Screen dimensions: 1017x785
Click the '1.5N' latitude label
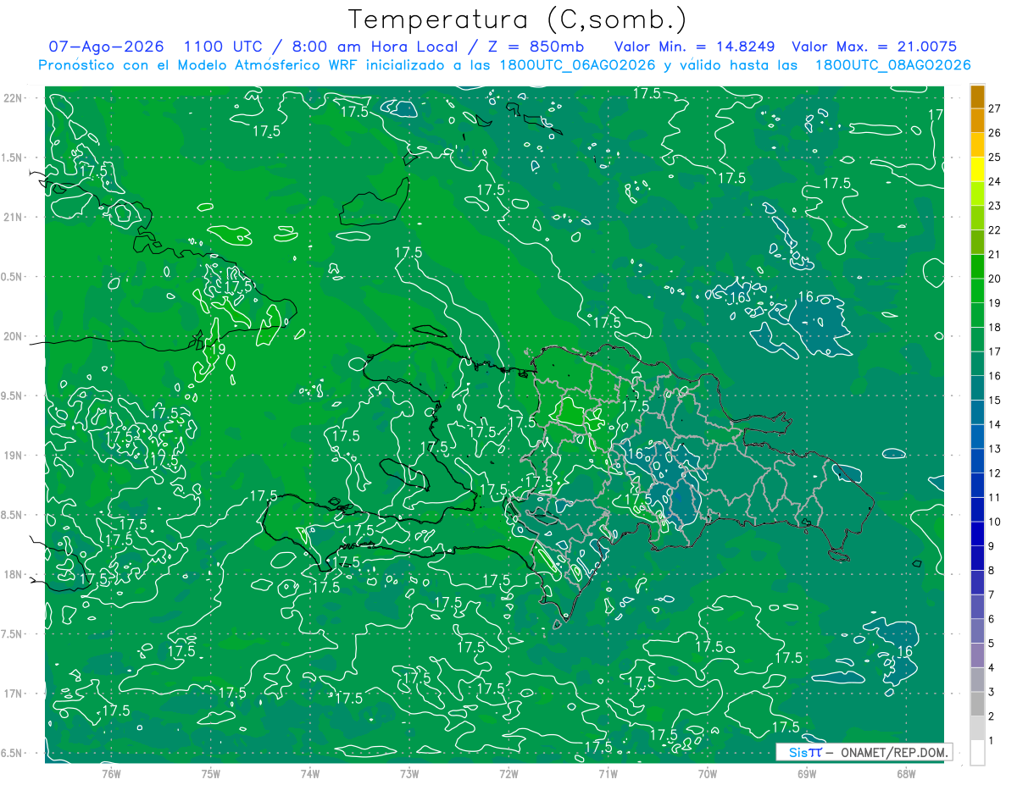(11, 158)
